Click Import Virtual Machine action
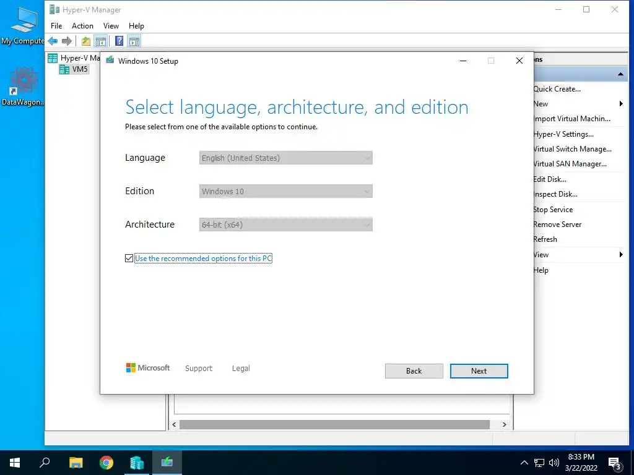 (x=572, y=119)
